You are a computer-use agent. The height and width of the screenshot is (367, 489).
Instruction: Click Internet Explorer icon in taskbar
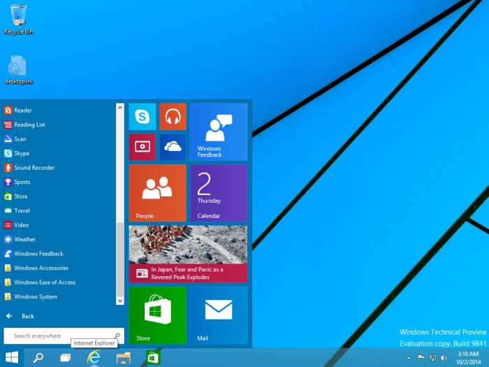pyautogui.click(x=93, y=357)
